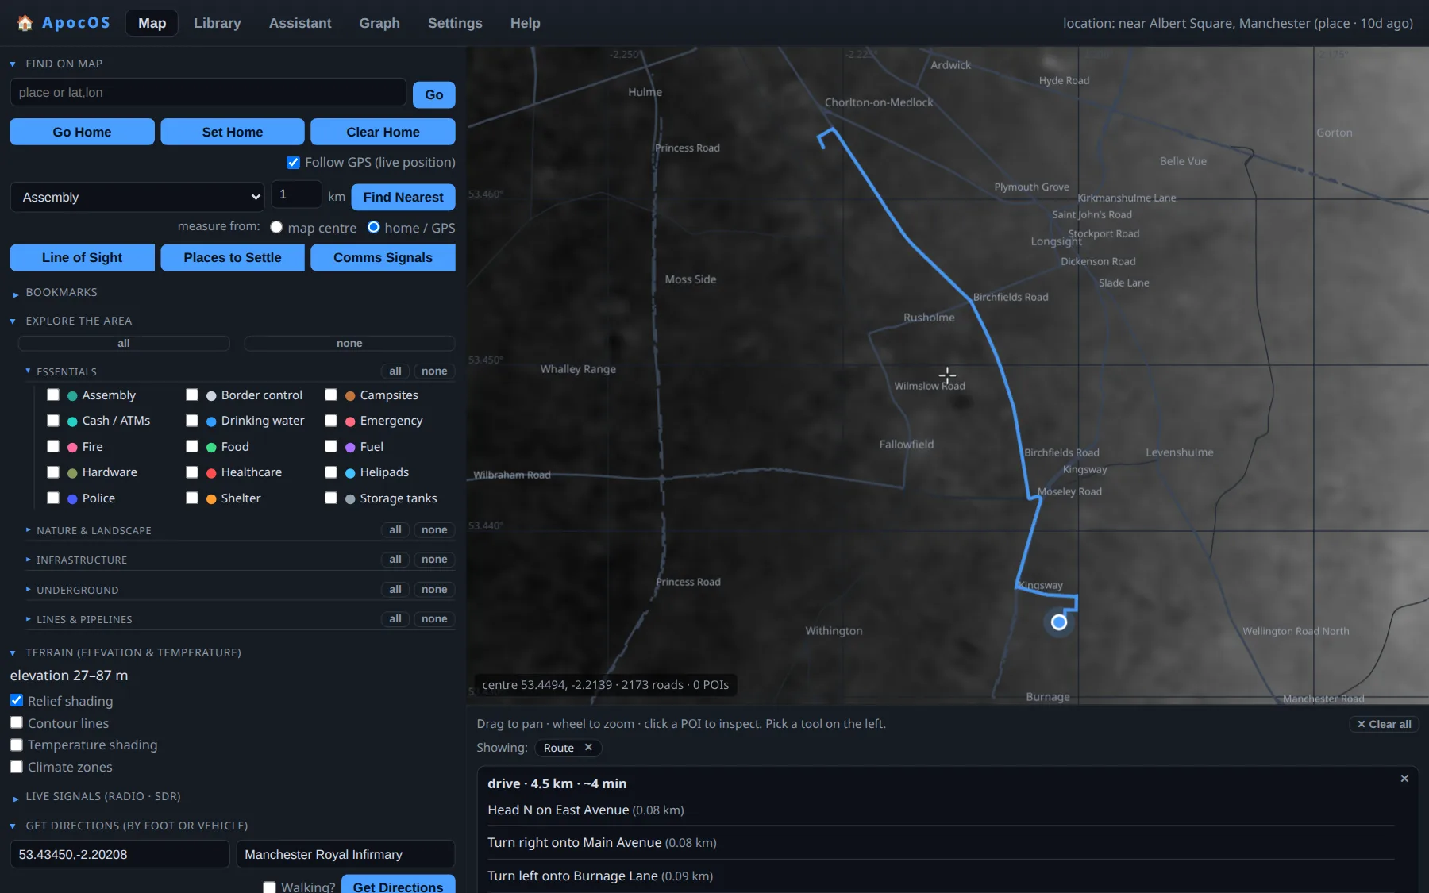
Task: Open the Library tab
Action: point(217,23)
